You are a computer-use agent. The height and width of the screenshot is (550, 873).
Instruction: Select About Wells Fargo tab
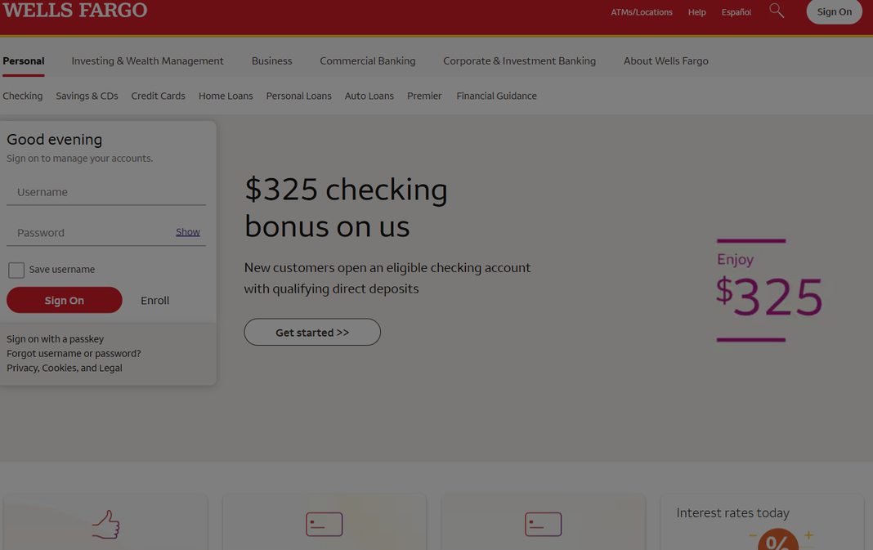coord(666,61)
